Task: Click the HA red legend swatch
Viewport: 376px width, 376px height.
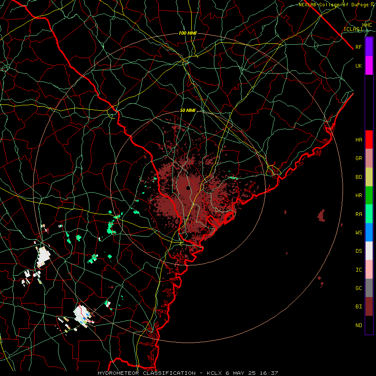Action: 369,140
